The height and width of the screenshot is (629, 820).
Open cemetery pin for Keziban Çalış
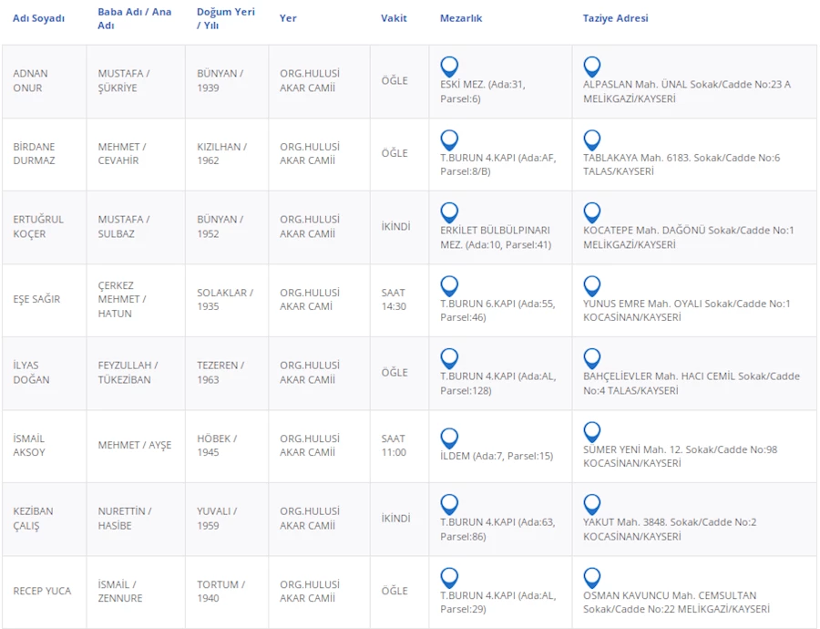click(449, 505)
